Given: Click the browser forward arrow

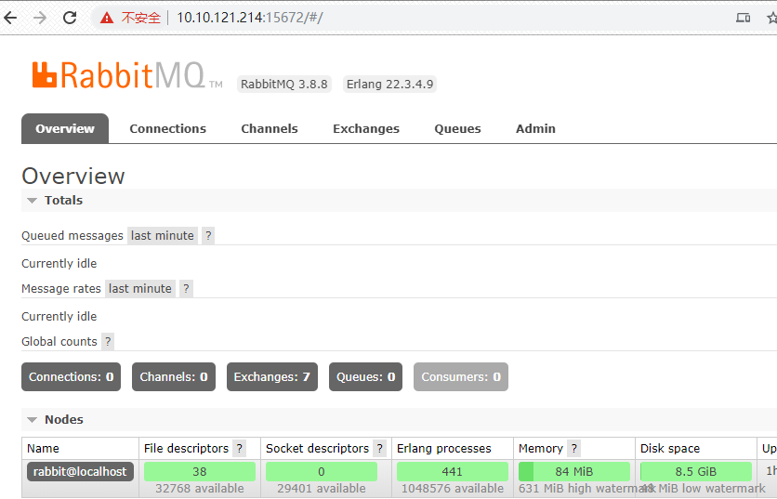Looking at the screenshot, I should click(x=40, y=18).
